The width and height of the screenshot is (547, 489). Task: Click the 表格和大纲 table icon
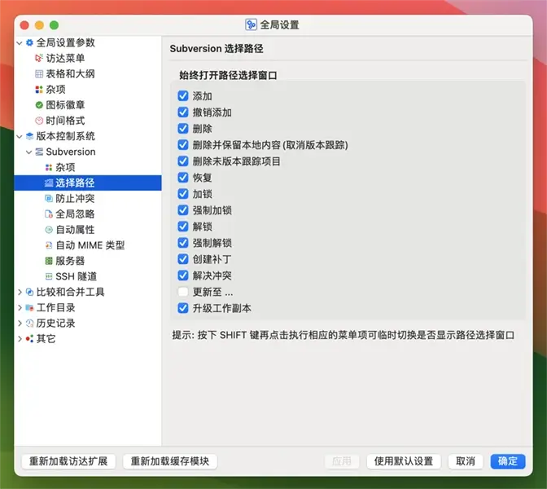(39, 73)
